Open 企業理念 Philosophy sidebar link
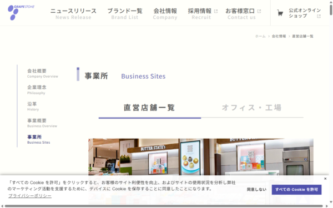The height and width of the screenshot is (208, 333). [37, 90]
